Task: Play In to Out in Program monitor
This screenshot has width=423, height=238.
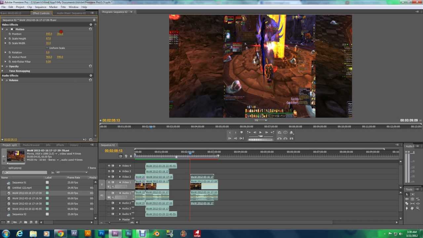Action: pos(242,139)
